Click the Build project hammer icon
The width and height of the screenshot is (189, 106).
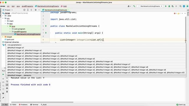click(134, 6)
